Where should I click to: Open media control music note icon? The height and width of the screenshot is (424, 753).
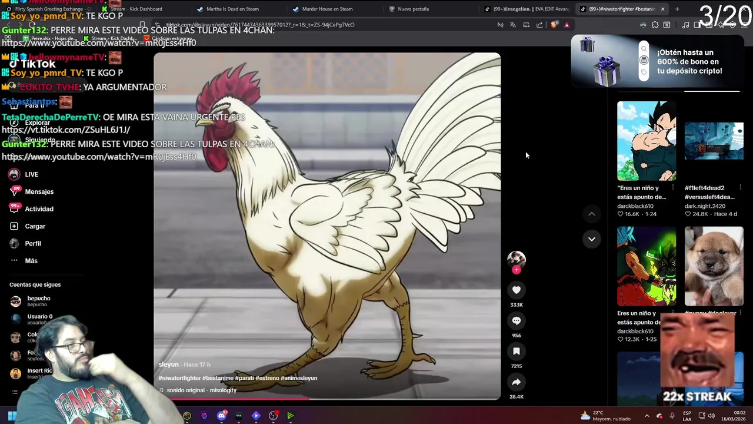point(685,25)
